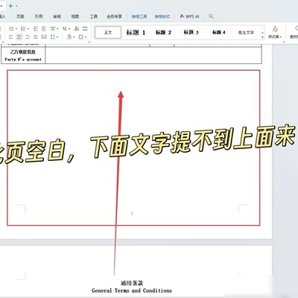The width and height of the screenshot is (298, 298).
Task: Add a new document tab with plus
Action: pyautogui.click(x=10, y=6)
